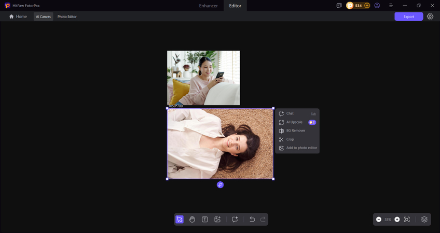This screenshot has width=440, height=233.
Task: Click fit-to-screen icon
Action: click(407, 220)
